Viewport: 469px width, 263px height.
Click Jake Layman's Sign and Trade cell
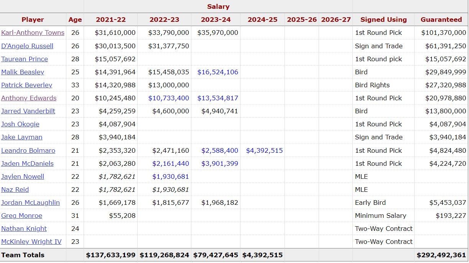379,137
